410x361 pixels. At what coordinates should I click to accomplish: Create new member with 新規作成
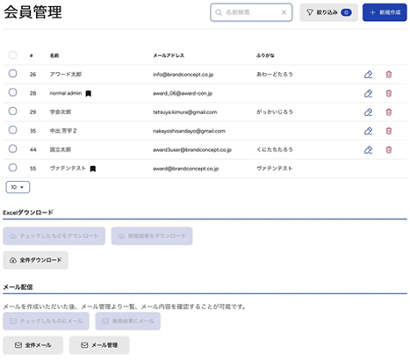point(385,12)
